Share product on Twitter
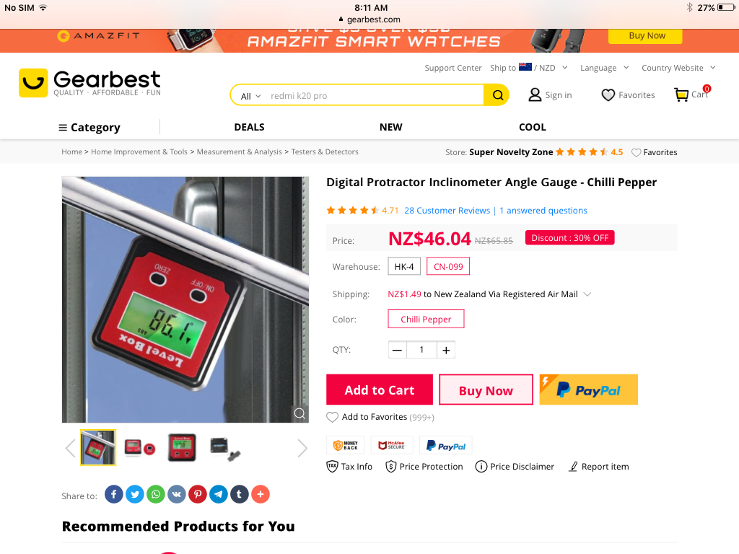The image size is (739, 554). [135, 494]
